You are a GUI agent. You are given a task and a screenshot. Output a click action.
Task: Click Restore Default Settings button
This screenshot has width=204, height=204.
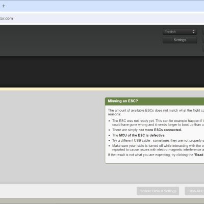point(158,191)
